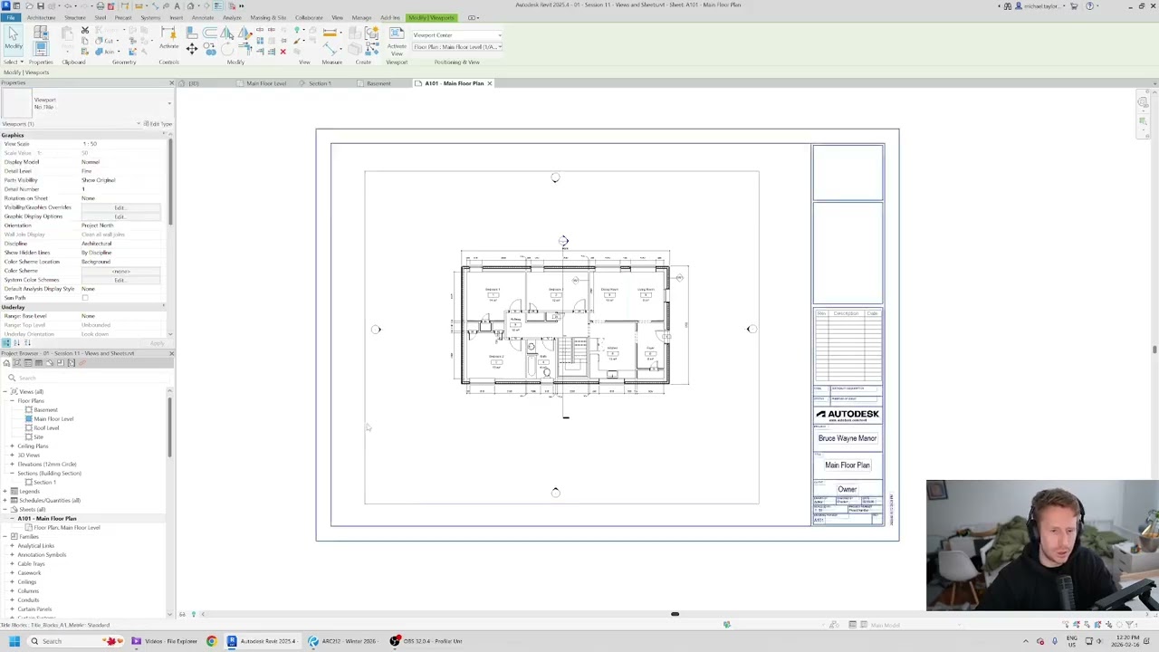This screenshot has height=652, width=1159.
Task: Click the Activate View button
Action: point(397,42)
